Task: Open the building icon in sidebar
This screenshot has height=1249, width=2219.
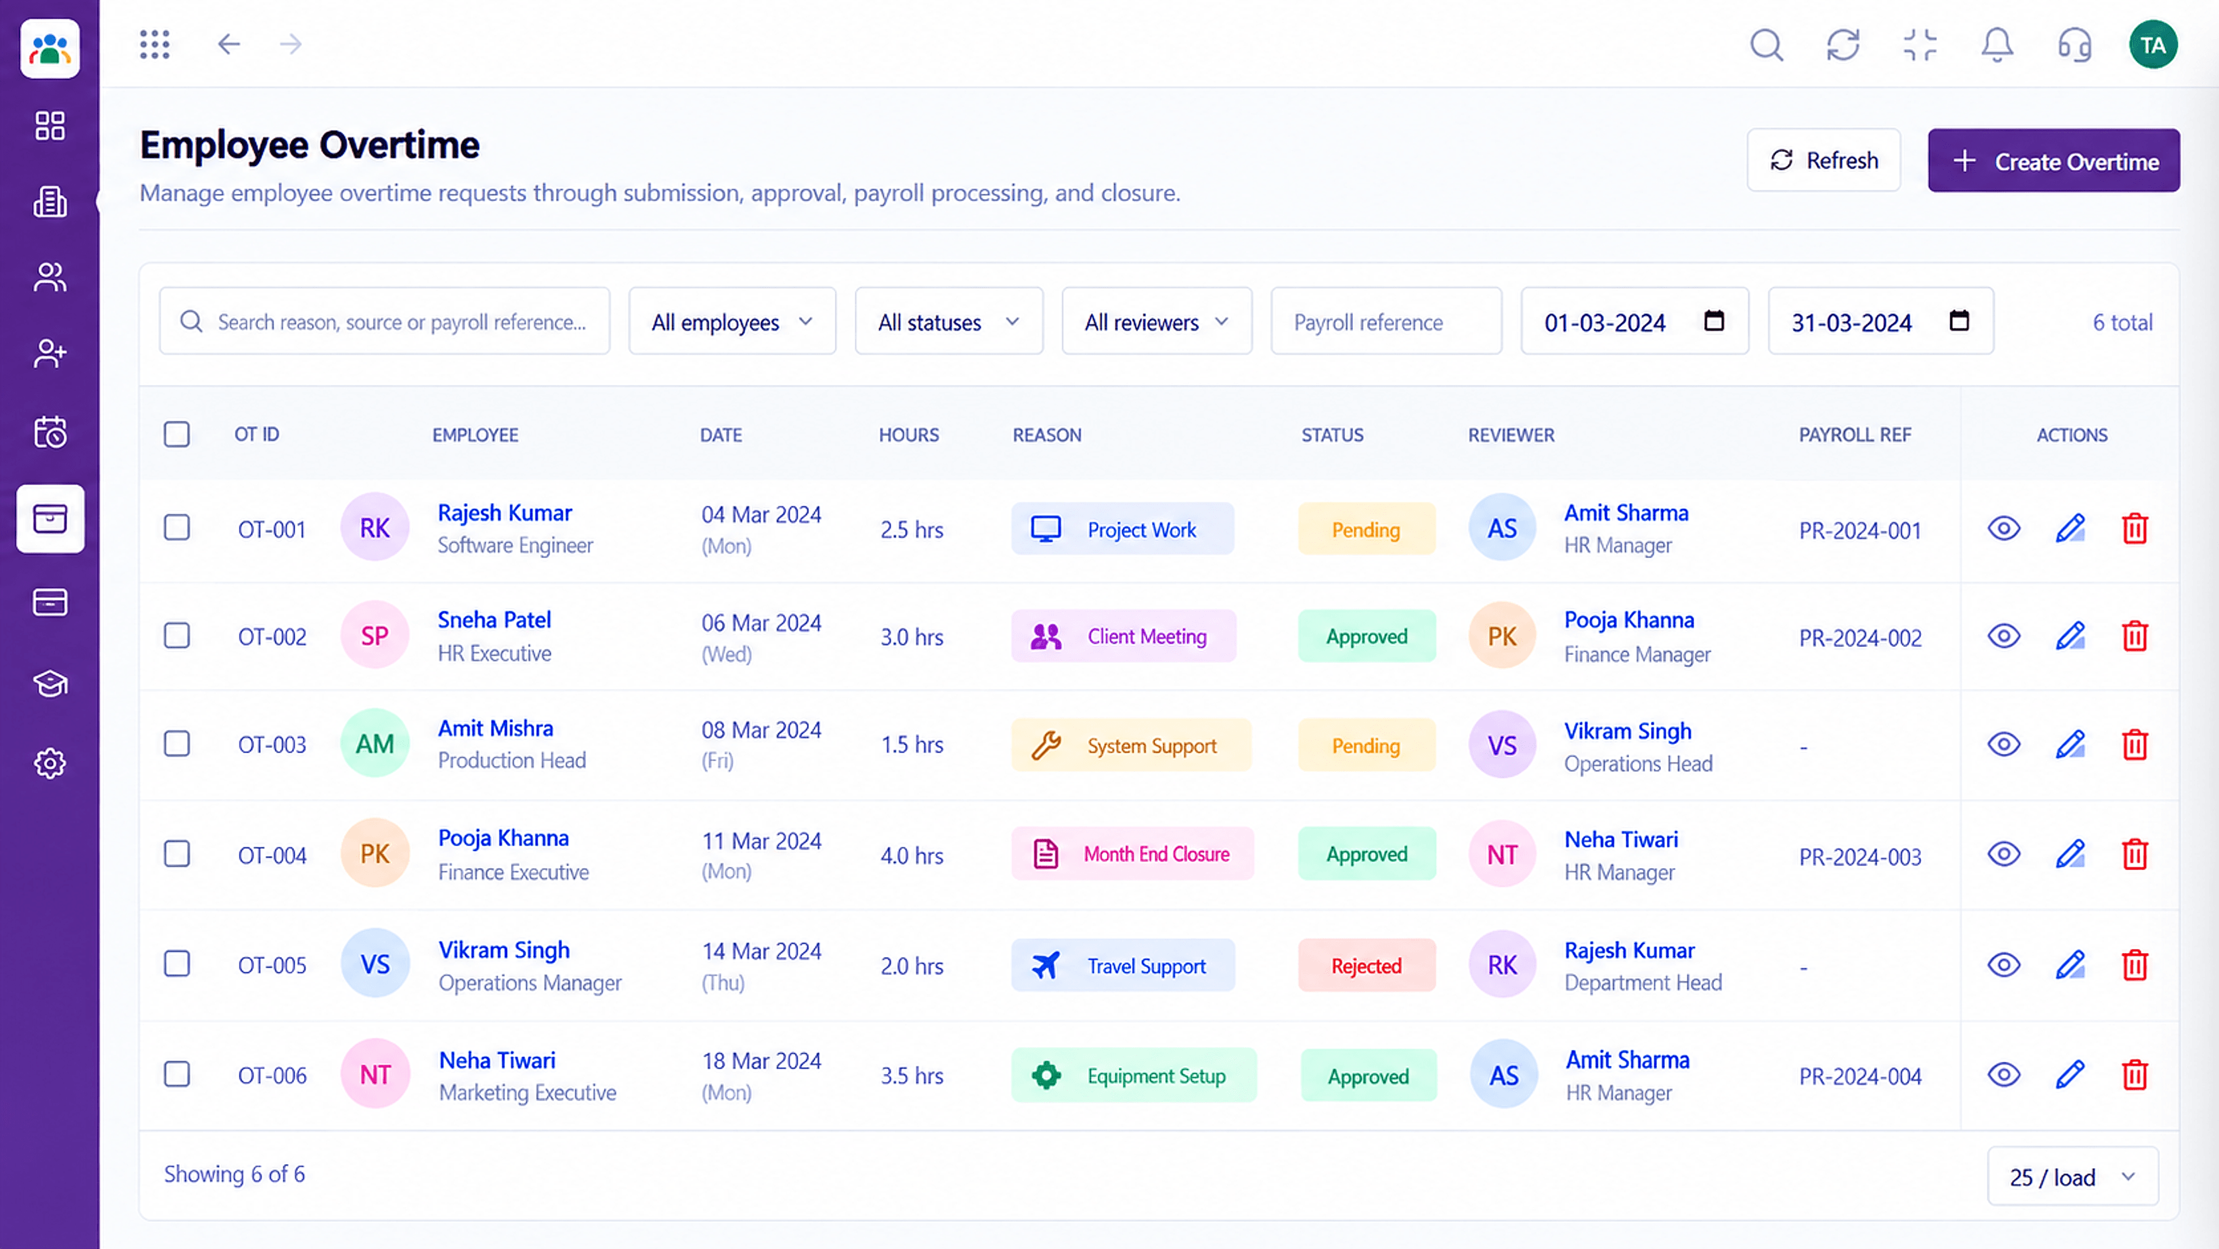Action: click(x=50, y=202)
